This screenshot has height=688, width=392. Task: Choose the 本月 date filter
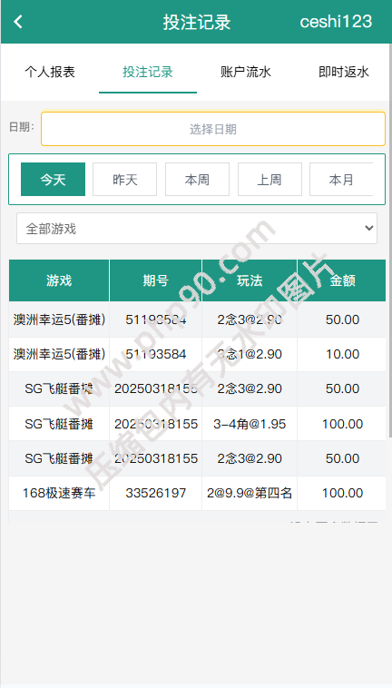[x=341, y=180]
